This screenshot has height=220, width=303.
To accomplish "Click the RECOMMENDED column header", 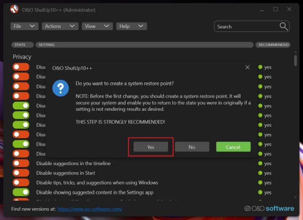I will point(273,45).
